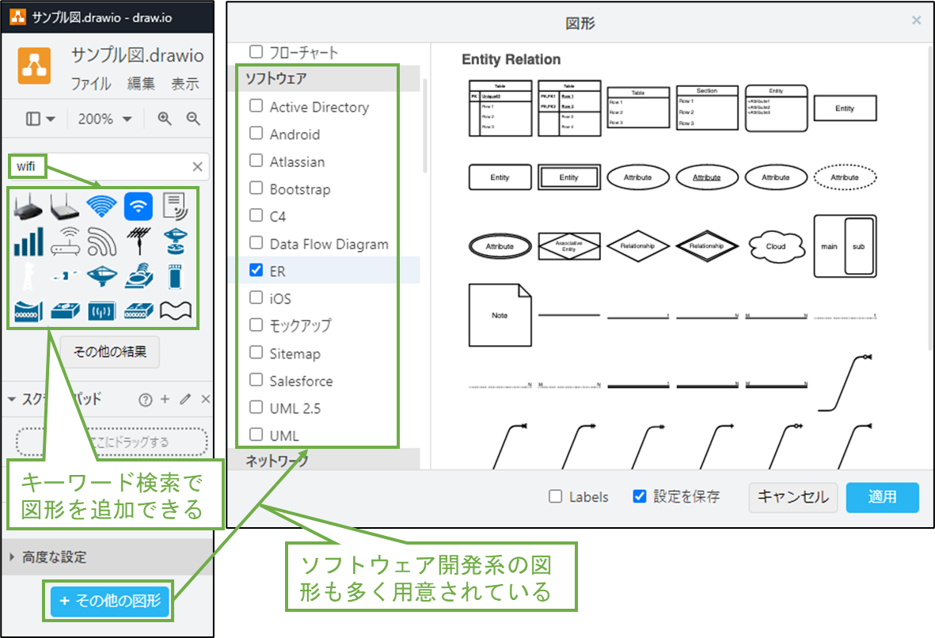The image size is (935, 638).
Task: Pick the single Entity rectangle in first row
Action: click(x=845, y=108)
